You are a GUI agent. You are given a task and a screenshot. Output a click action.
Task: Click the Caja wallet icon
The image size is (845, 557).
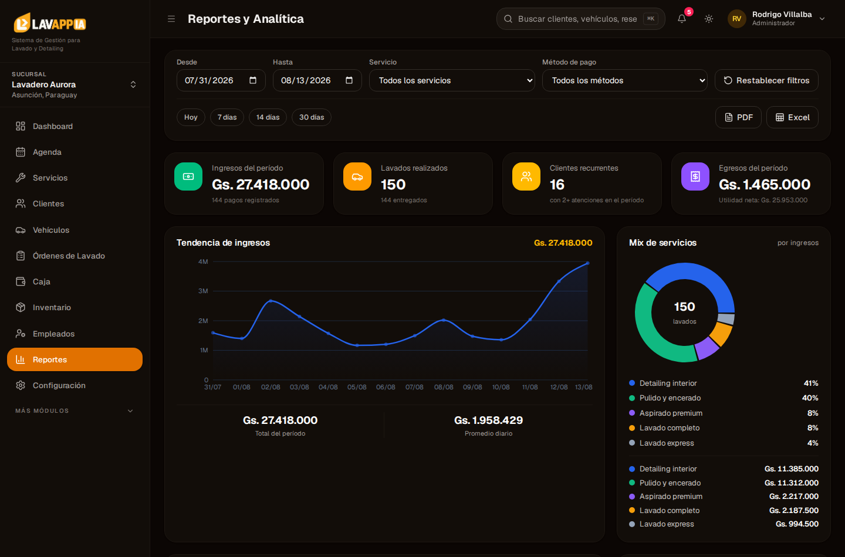[x=21, y=281]
